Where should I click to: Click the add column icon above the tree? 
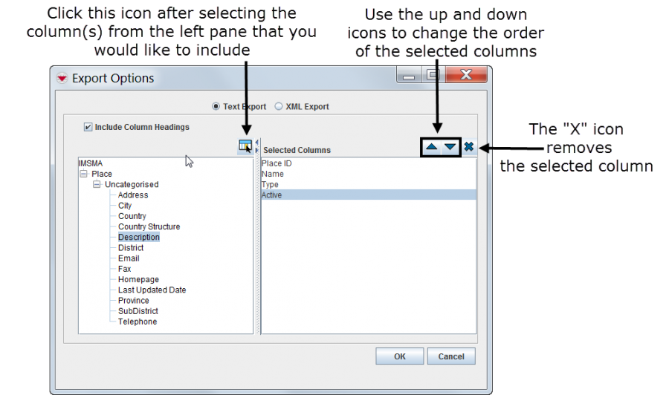245,146
